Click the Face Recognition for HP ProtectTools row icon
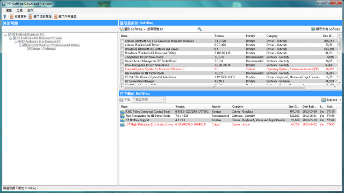The height and width of the screenshot is (193, 344). tap(123, 116)
